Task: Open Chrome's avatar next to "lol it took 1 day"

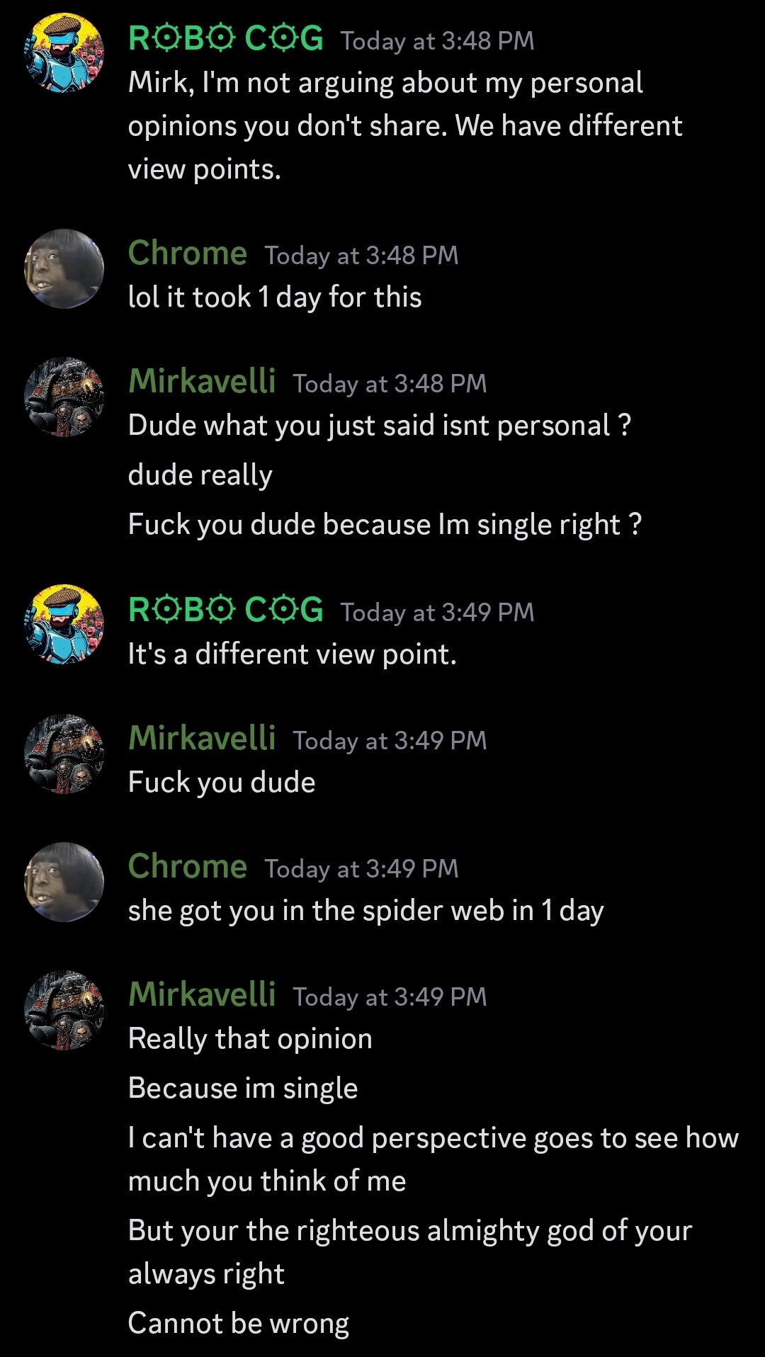Action: coord(64,268)
